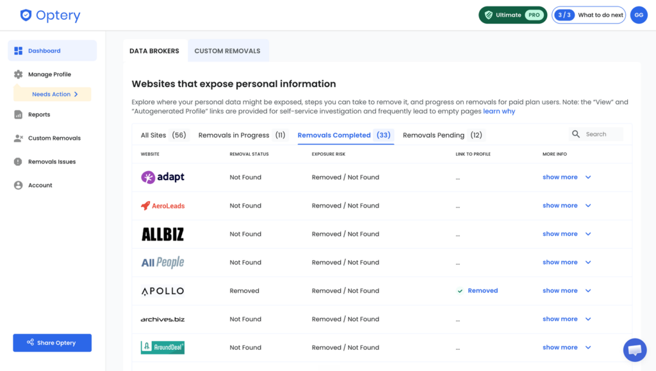
Task: Expand show more chevron for All People
Action: pos(588,262)
